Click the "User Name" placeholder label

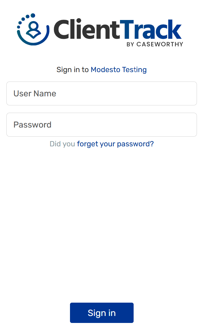pos(35,94)
